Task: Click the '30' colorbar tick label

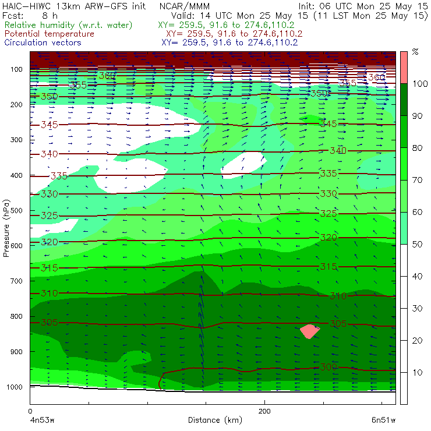Action: pos(417,309)
